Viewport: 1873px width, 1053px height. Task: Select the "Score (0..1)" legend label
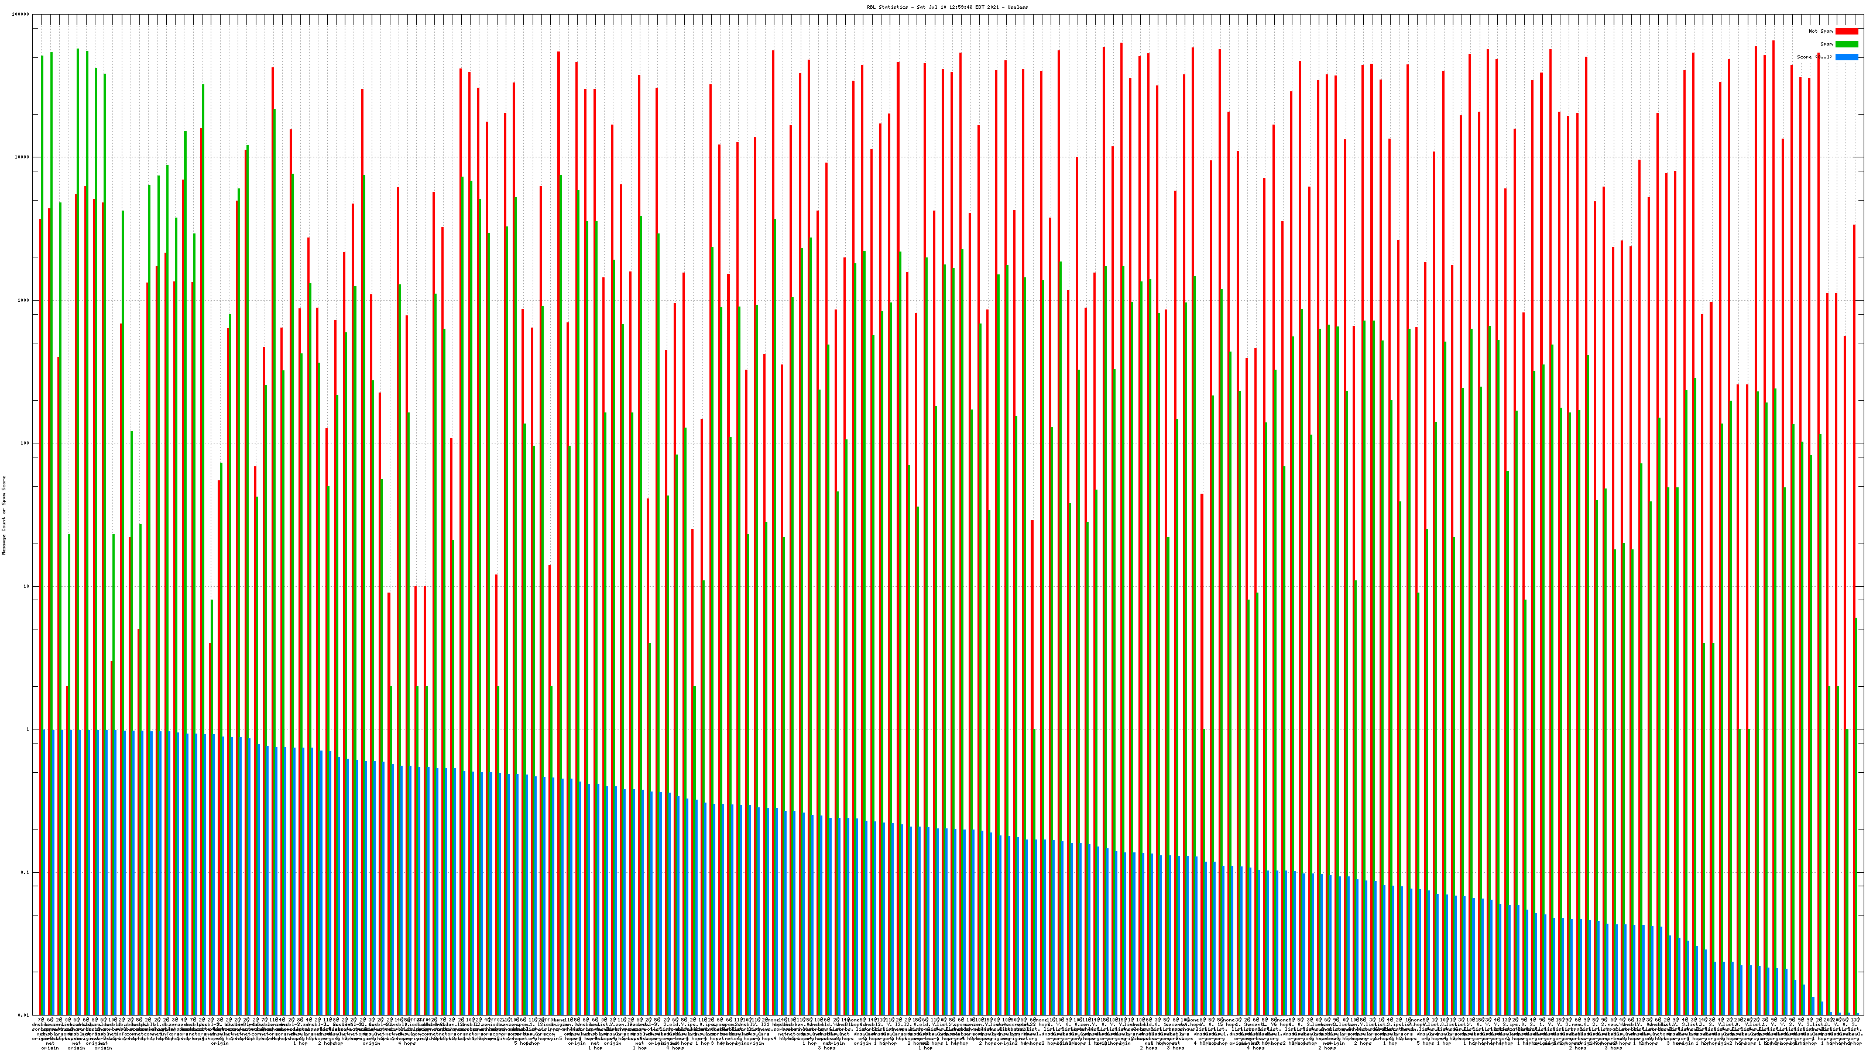(x=1813, y=57)
